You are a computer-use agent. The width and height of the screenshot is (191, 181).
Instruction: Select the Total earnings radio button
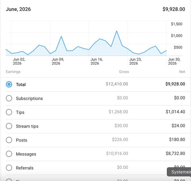(x=9, y=84)
